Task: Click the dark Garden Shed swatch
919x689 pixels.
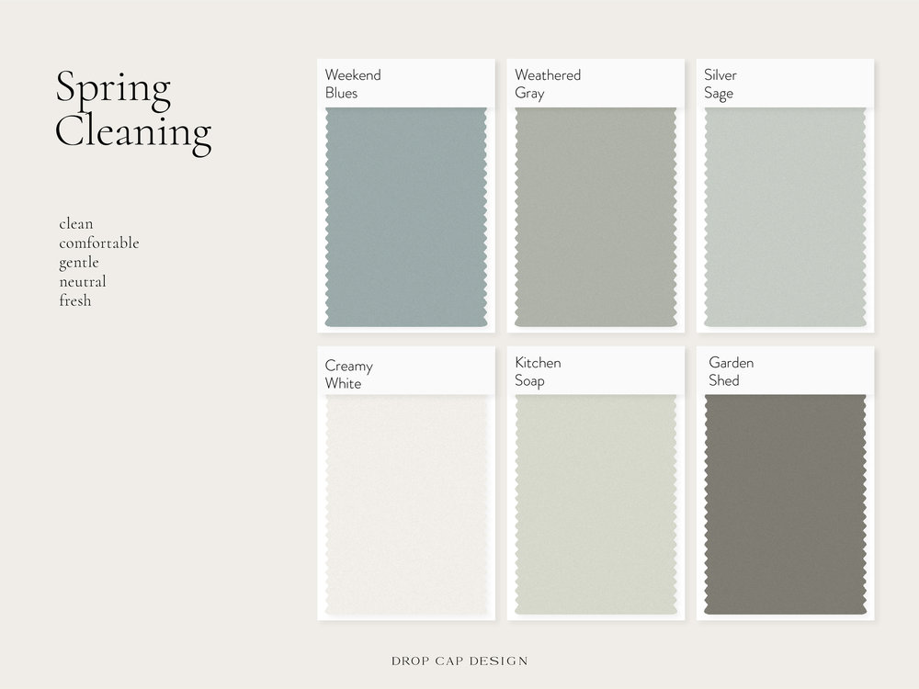Action: tap(786, 505)
